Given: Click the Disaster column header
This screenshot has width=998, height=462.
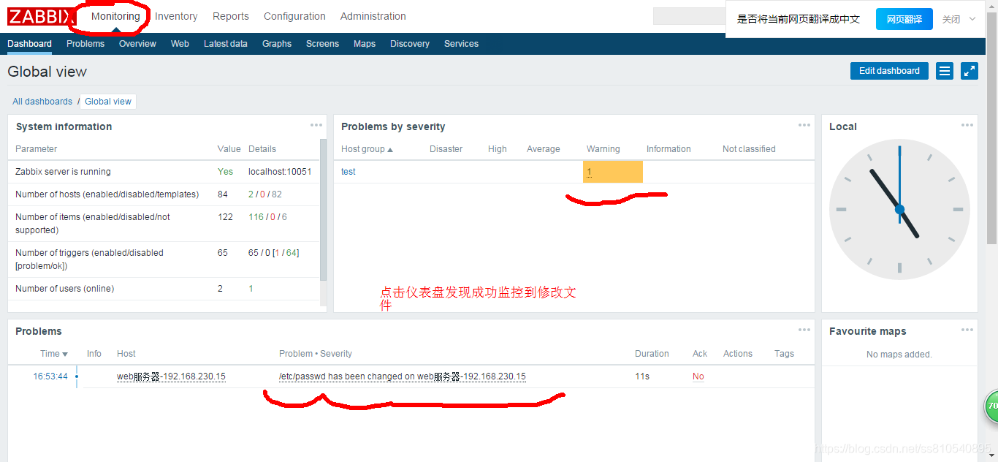Looking at the screenshot, I should point(446,149).
